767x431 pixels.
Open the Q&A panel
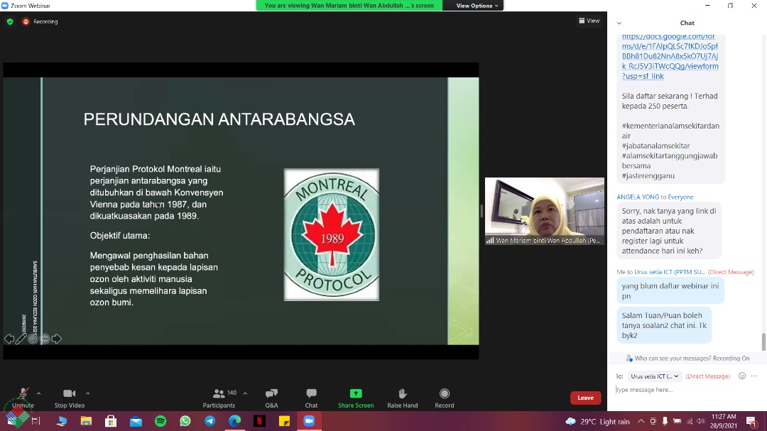click(271, 398)
